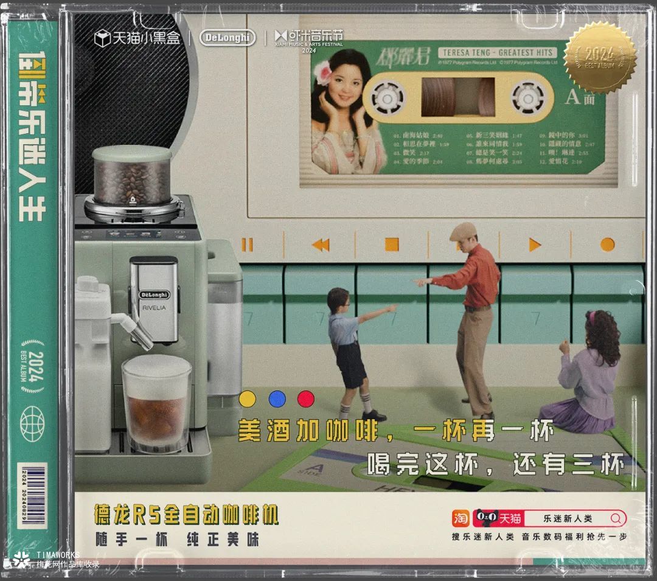657x581 pixels.
Task: Click the globe icon on the spine
Action: (x=32, y=424)
